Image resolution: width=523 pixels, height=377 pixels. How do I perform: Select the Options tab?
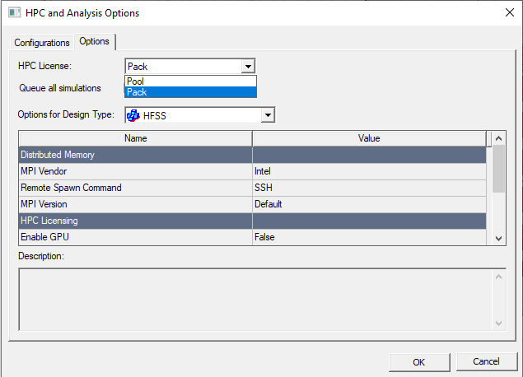coord(94,42)
